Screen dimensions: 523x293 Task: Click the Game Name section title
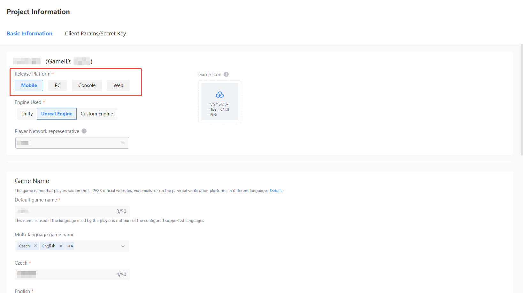coord(32,181)
